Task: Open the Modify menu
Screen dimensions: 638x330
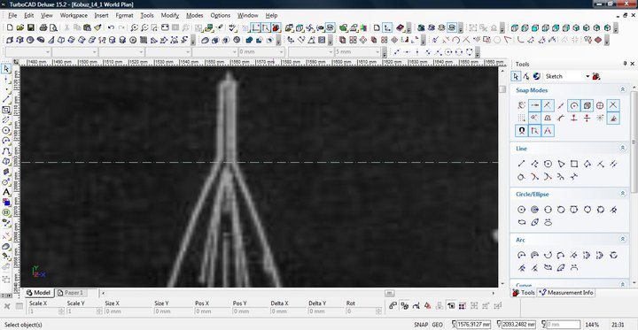Action: click(169, 15)
